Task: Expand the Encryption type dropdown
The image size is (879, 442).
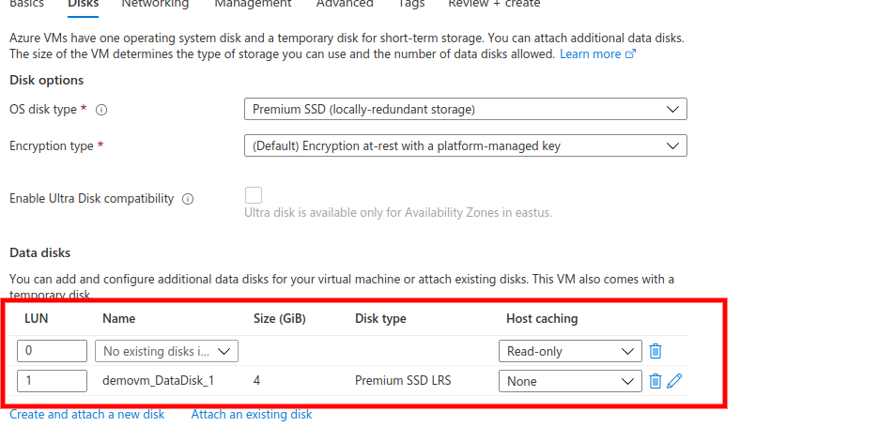Action: (465, 145)
